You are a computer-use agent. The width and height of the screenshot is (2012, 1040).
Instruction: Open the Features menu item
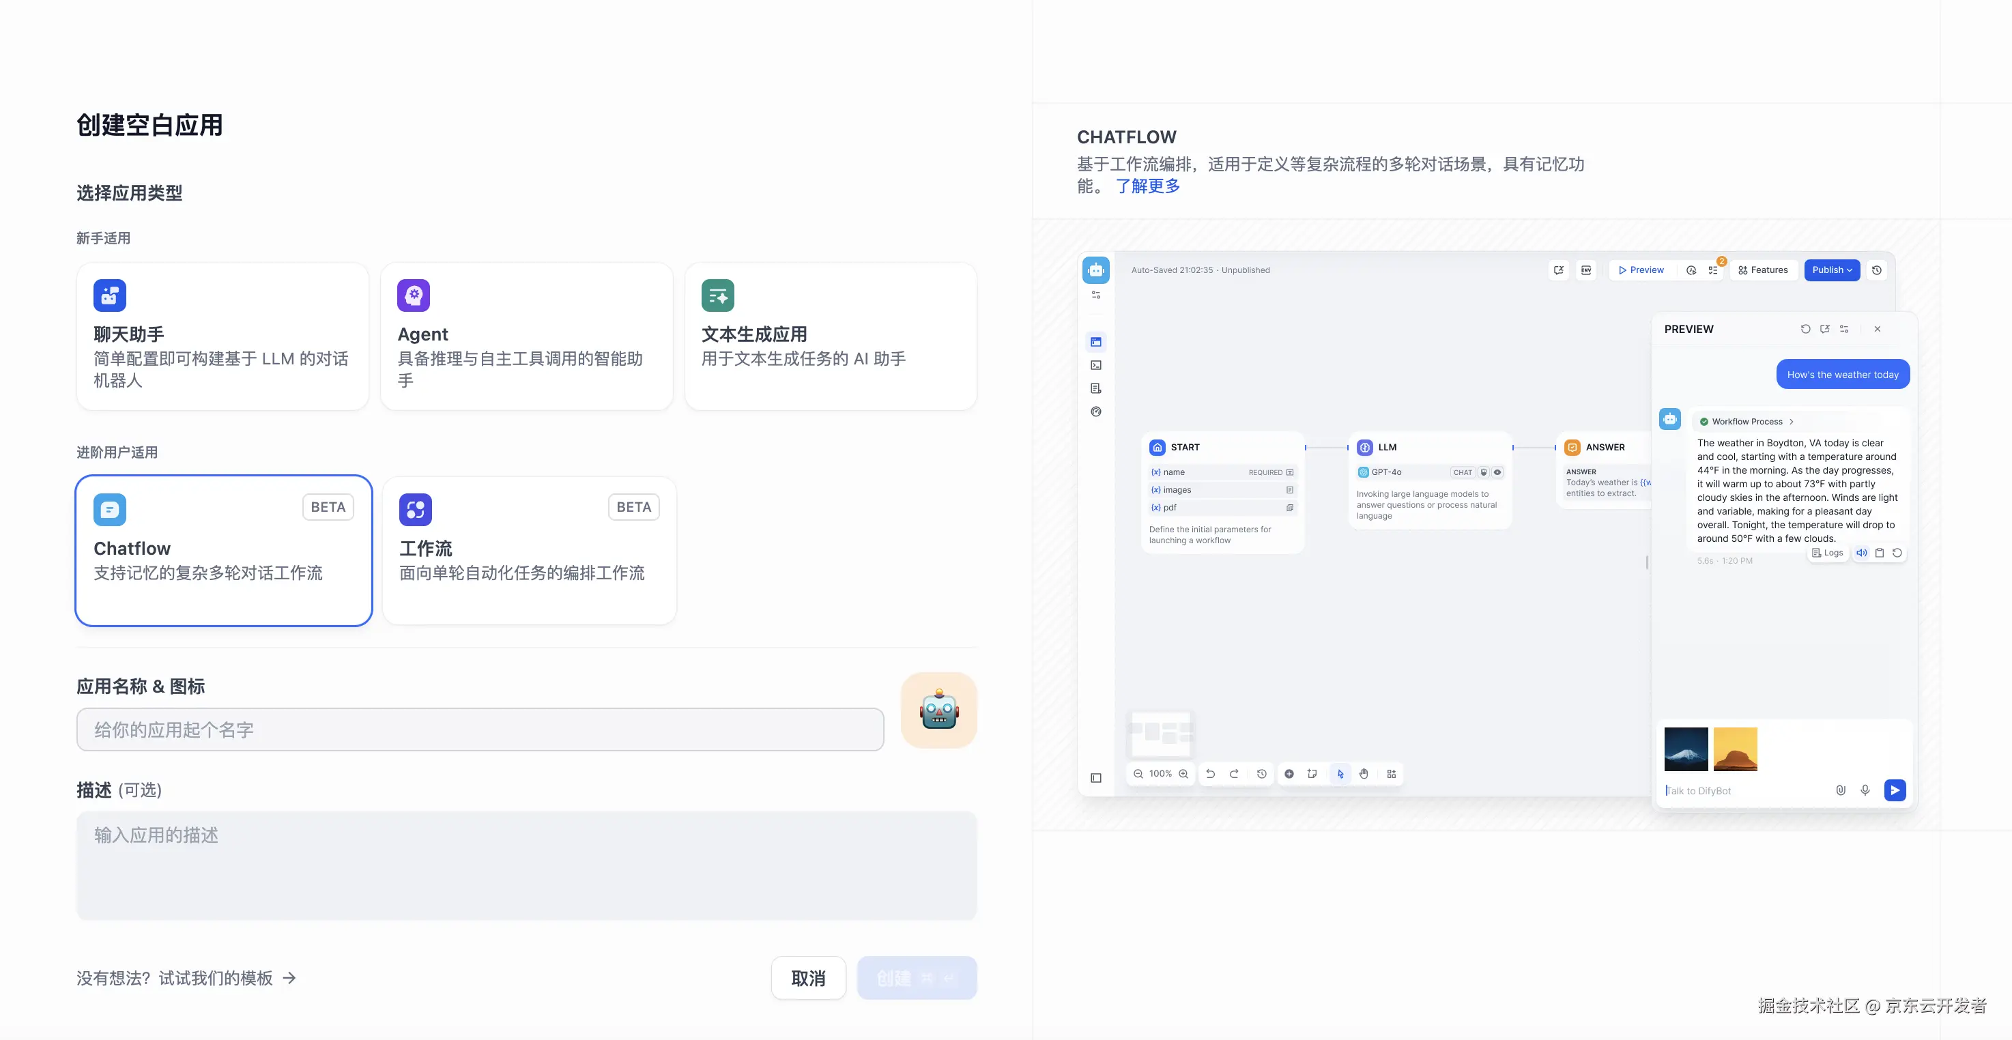click(x=1763, y=270)
